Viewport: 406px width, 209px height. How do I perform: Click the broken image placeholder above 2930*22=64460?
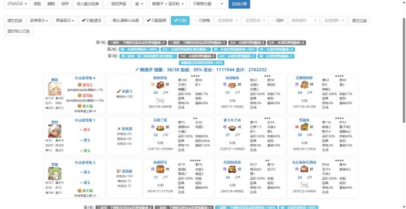[304, 185]
